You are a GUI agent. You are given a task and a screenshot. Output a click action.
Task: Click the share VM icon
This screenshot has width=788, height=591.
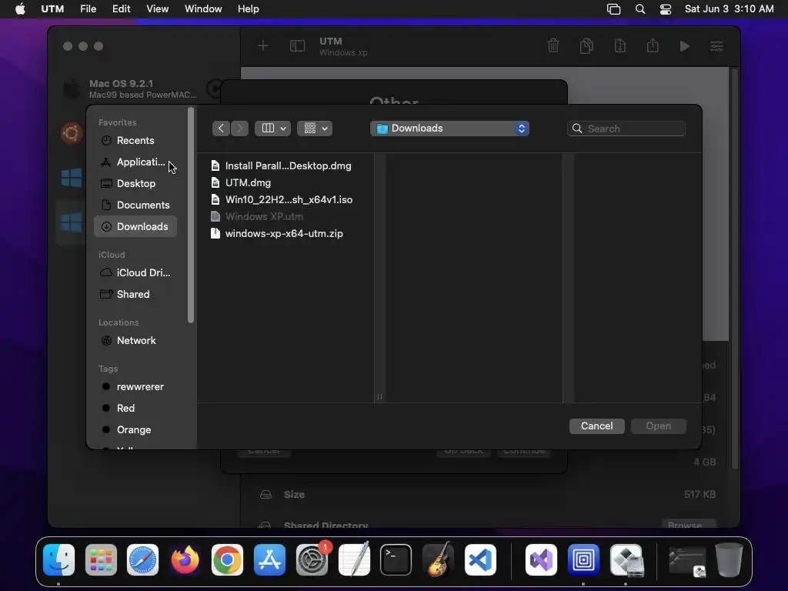pyautogui.click(x=653, y=45)
